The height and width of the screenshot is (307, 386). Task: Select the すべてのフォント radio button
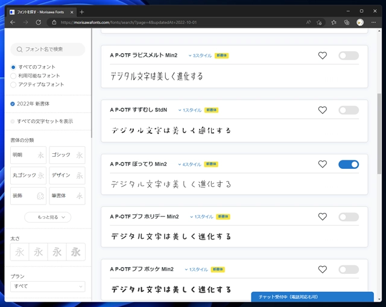click(x=13, y=67)
